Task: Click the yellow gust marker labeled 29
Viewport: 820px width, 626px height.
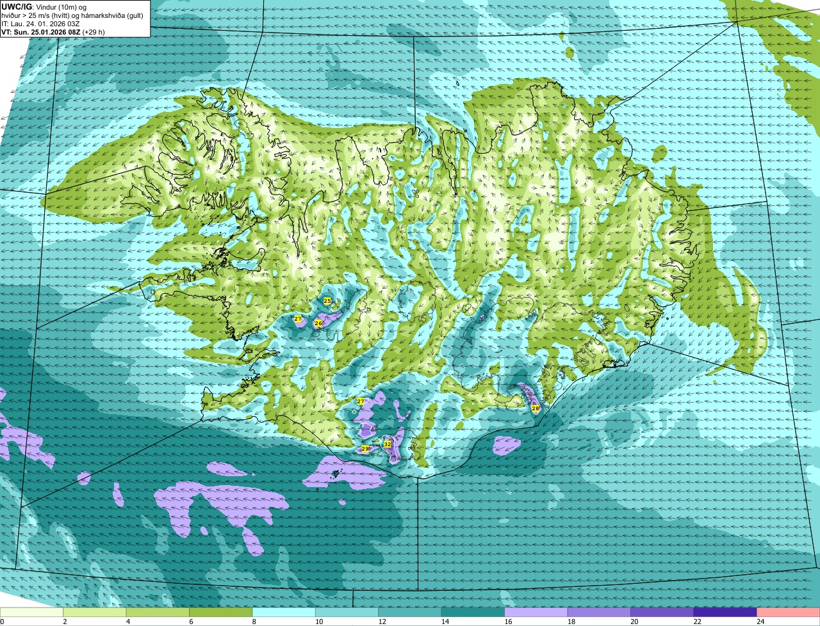Action: tap(365, 449)
